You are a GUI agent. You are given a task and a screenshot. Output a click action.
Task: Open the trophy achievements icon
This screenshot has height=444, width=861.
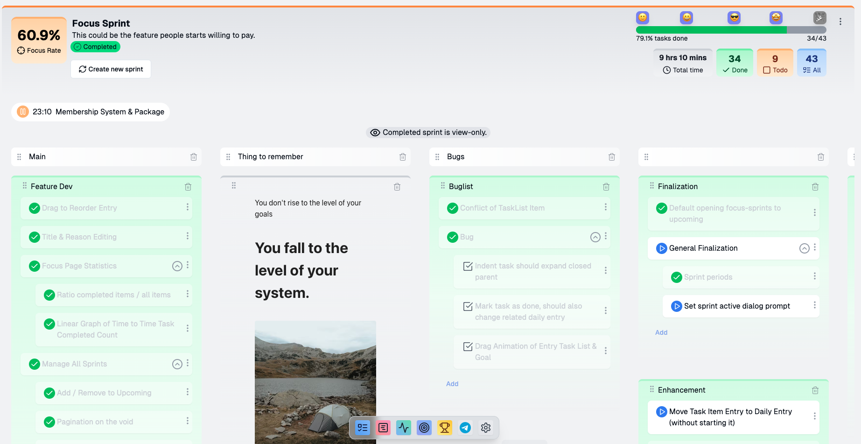coord(445,428)
